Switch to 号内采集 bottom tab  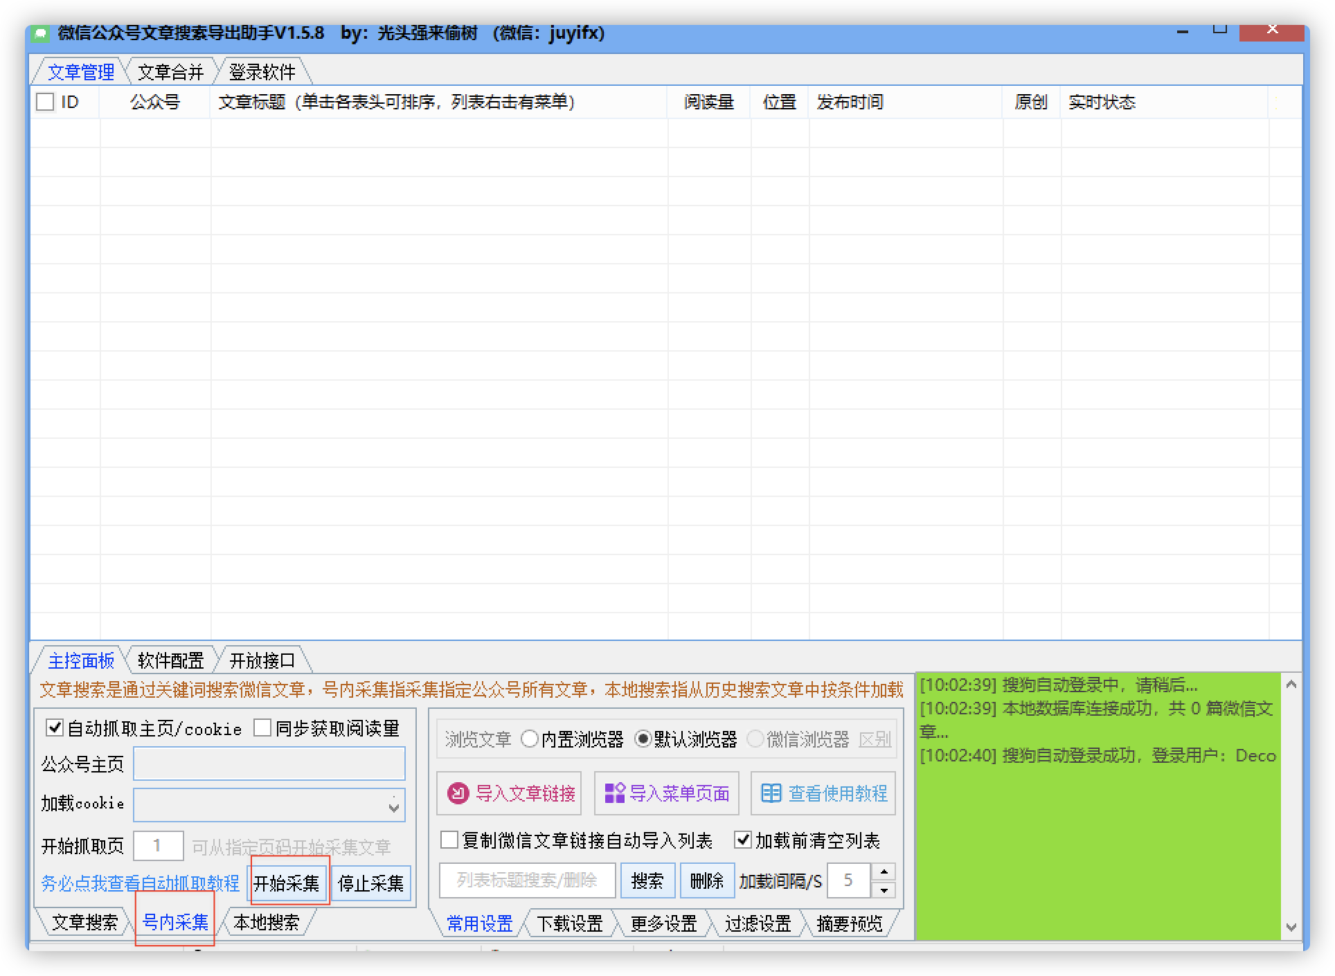coord(175,923)
